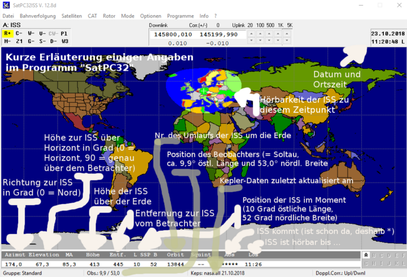Toggle the V- switch
The width and height of the screenshot is (407, 277).
tap(43, 33)
